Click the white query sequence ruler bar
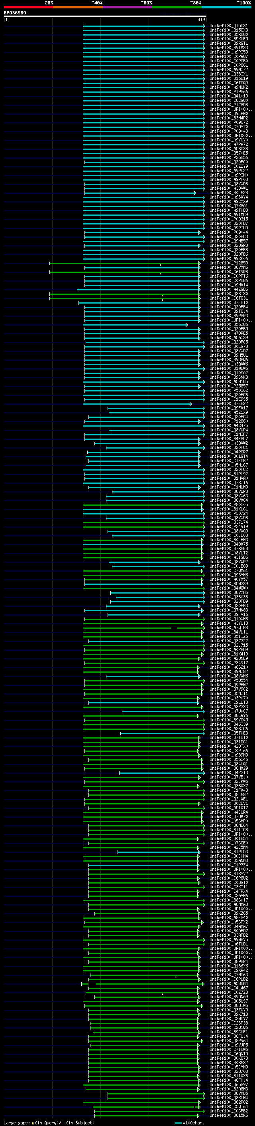Viewport: 255px width, 1126px height. pos(105,16)
